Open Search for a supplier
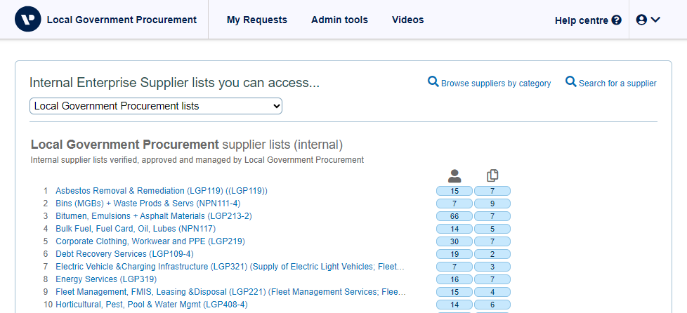The width and height of the screenshot is (687, 313). [x=617, y=84]
